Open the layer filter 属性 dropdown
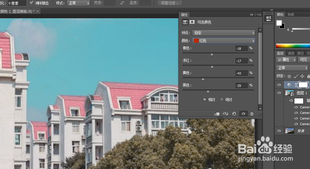The image size is (310, 169). (x=286, y=60)
